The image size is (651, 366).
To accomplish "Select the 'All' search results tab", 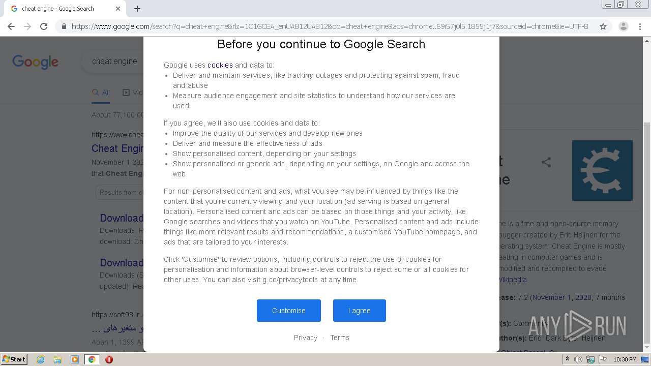I will click(101, 93).
